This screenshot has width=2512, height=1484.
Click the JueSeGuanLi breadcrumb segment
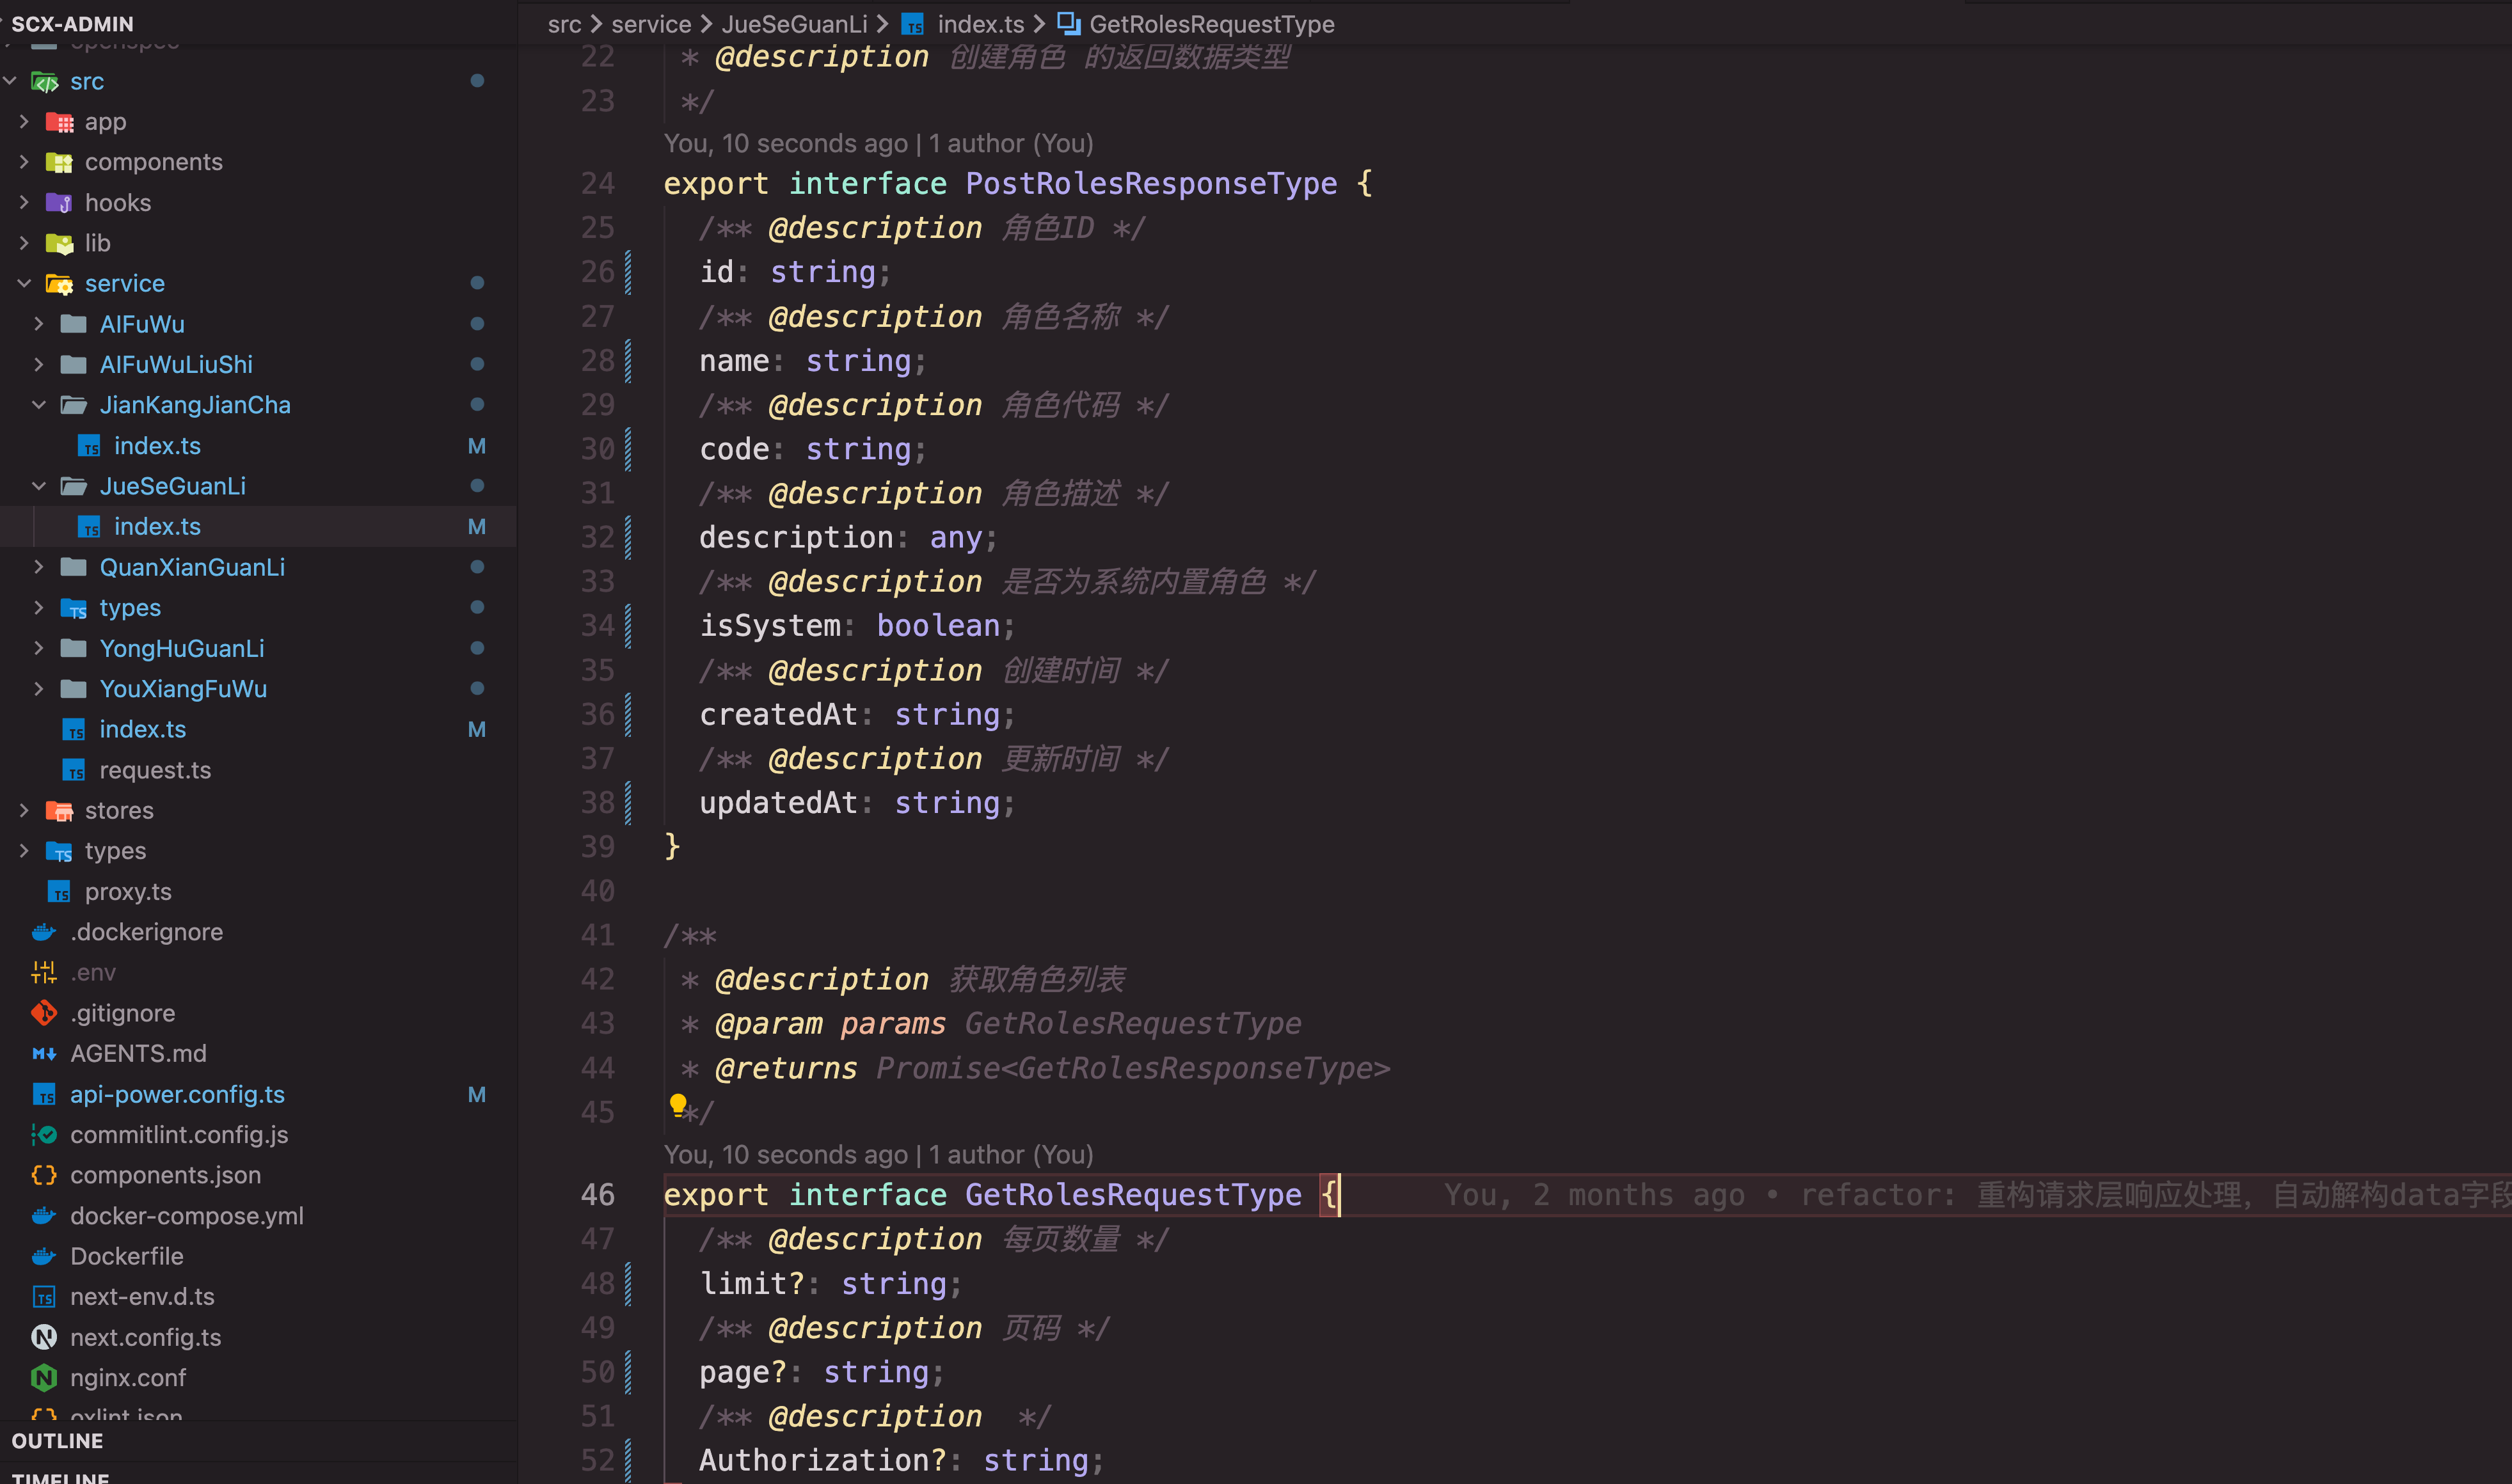(794, 24)
